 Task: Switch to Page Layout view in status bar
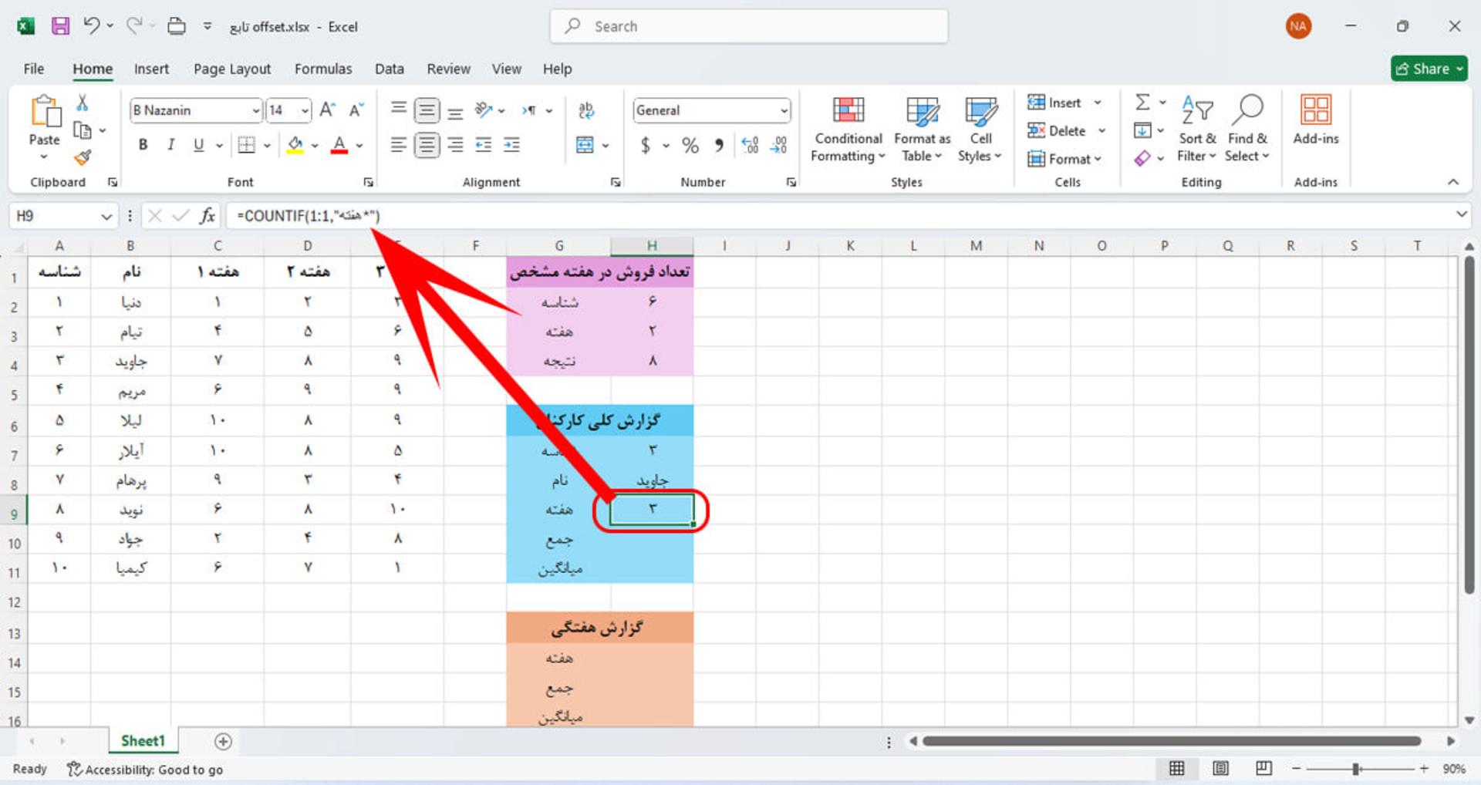tap(1220, 769)
